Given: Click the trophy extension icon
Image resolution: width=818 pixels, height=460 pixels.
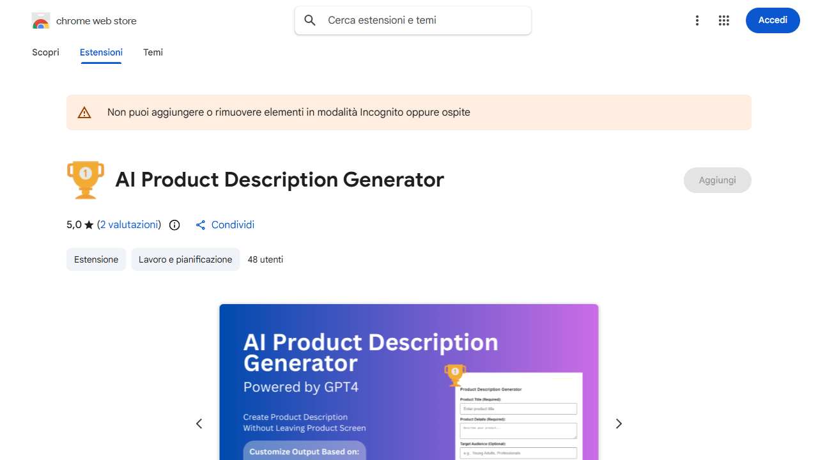Looking at the screenshot, I should point(86,180).
